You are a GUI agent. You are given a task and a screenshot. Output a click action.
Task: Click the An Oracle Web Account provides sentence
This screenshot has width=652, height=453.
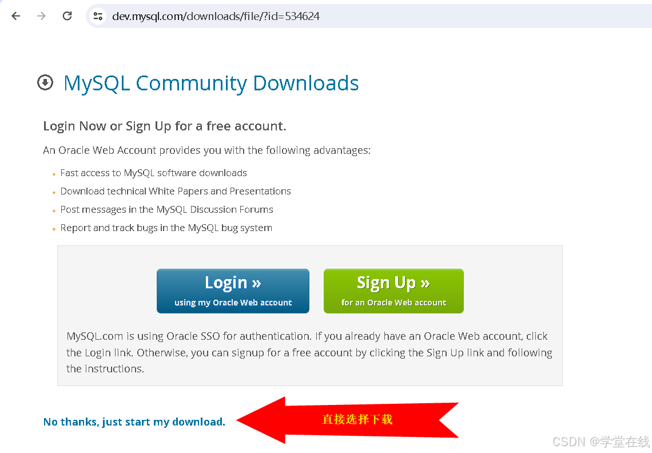[206, 150]
